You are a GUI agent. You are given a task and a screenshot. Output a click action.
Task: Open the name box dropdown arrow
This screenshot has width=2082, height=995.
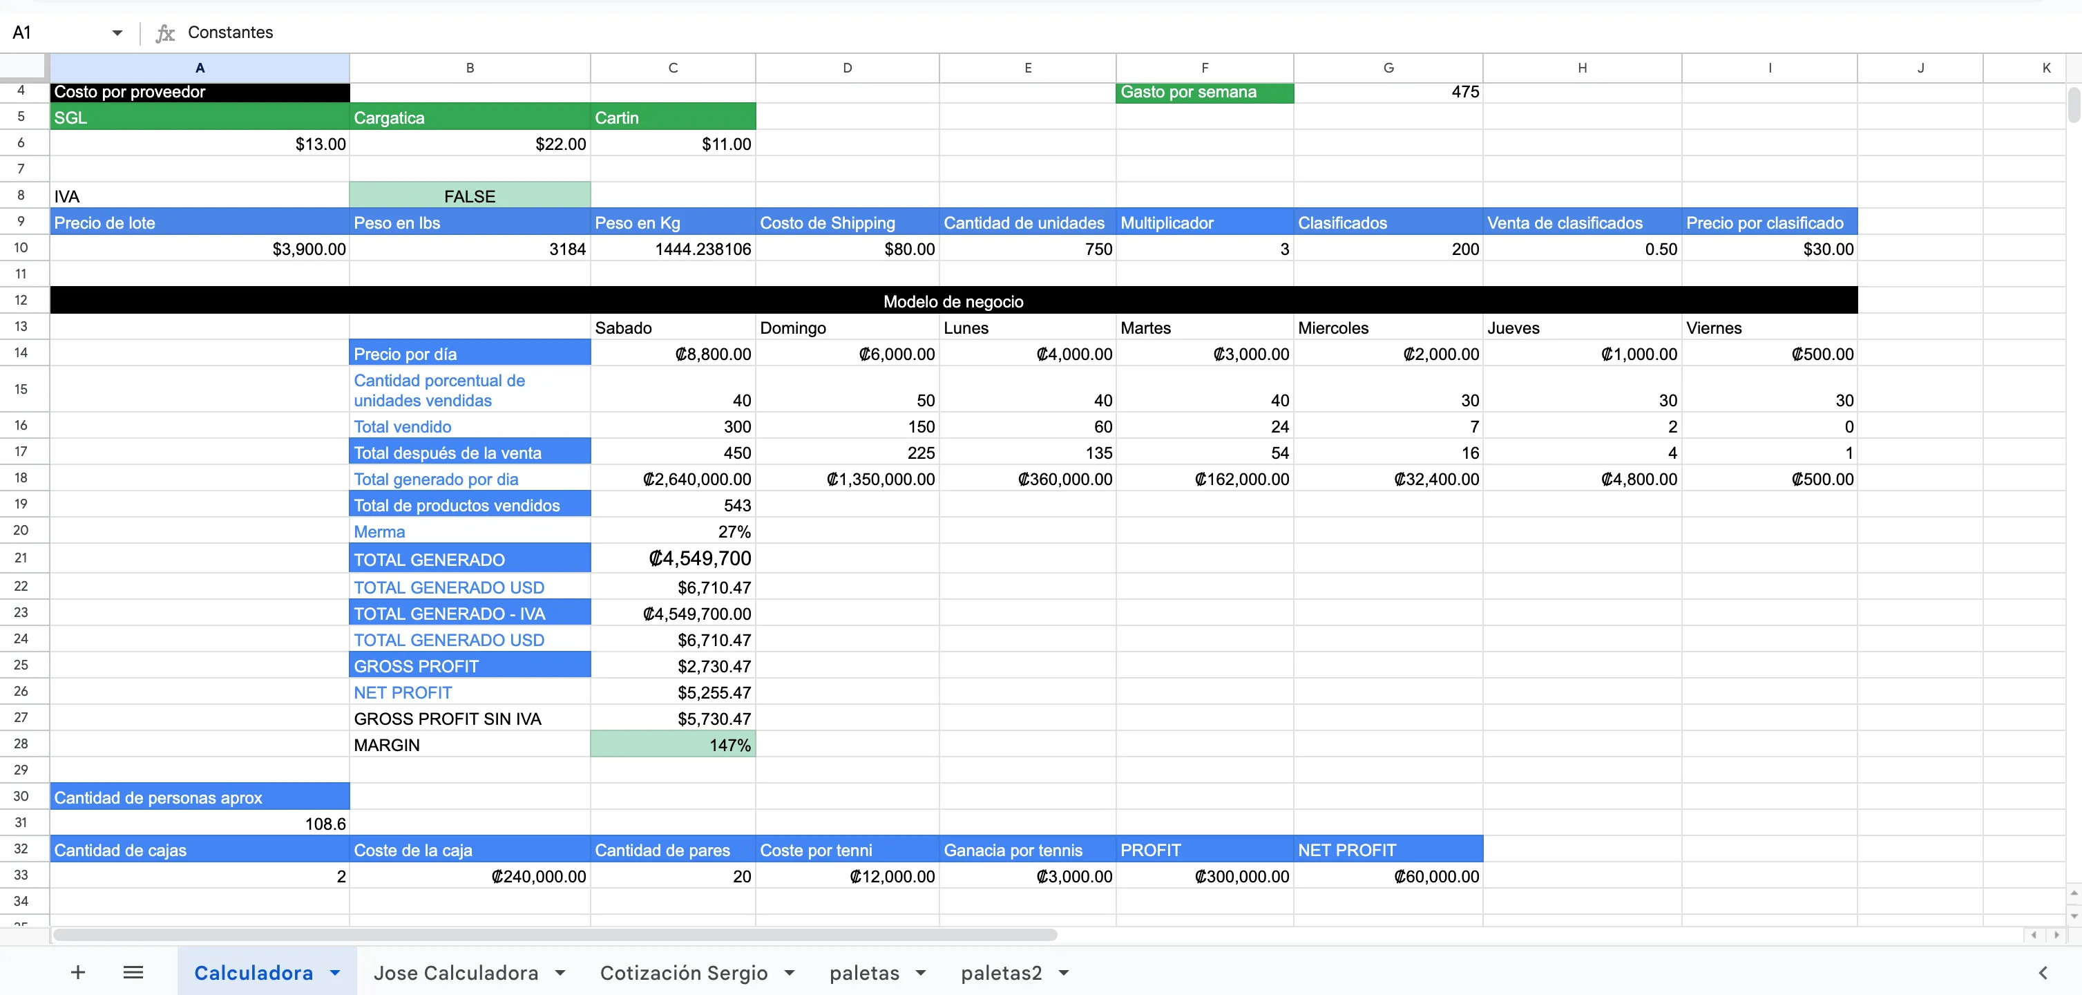click(x=117, y=33)
